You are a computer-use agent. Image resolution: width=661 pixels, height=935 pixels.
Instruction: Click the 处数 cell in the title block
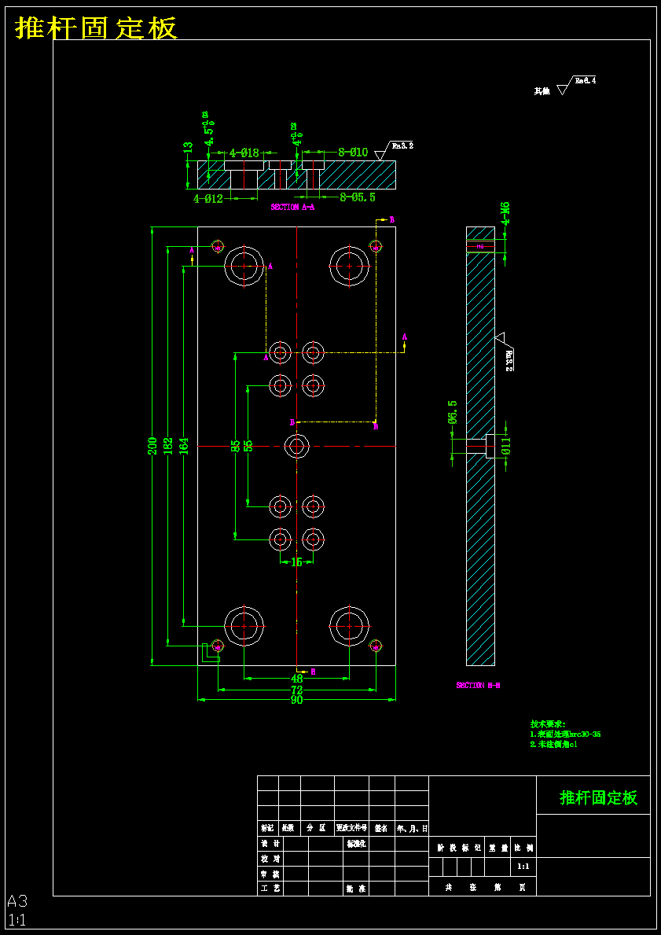289,828
